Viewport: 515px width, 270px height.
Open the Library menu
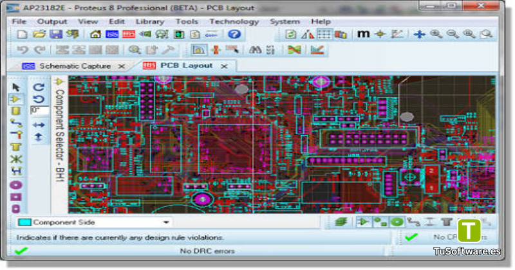[150, 22]
